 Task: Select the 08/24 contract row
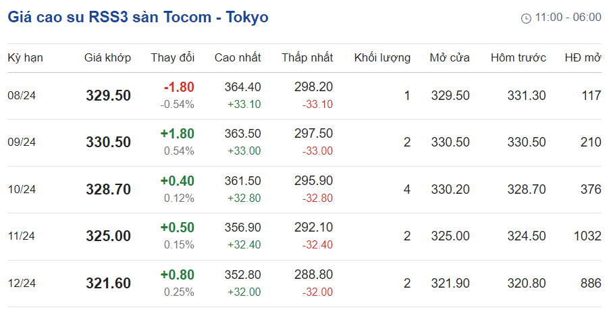304,96
